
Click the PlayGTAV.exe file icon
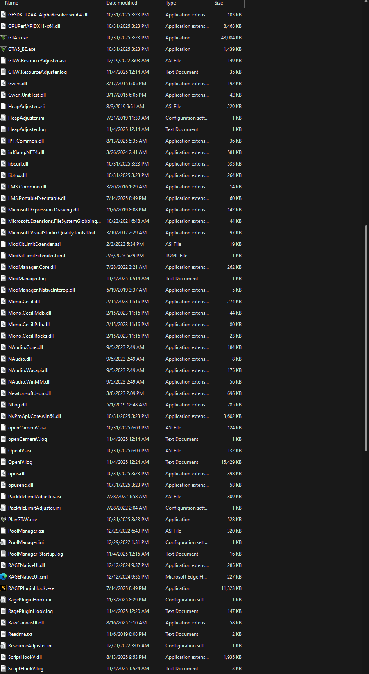click(x=3, y=520)
